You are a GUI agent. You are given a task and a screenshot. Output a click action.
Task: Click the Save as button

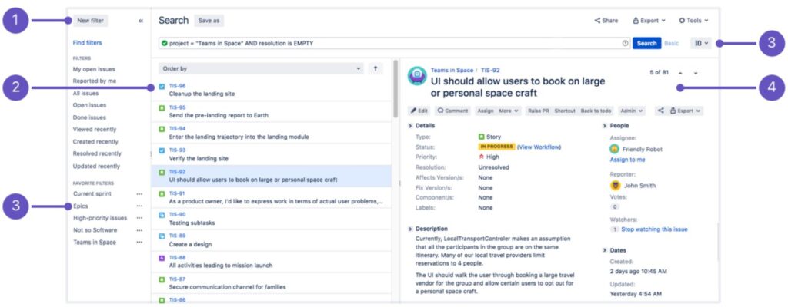tap(209, 21)
